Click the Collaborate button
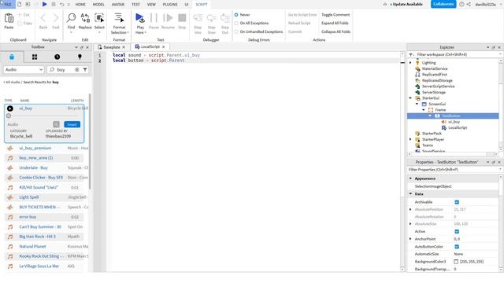 click(443, 4)
